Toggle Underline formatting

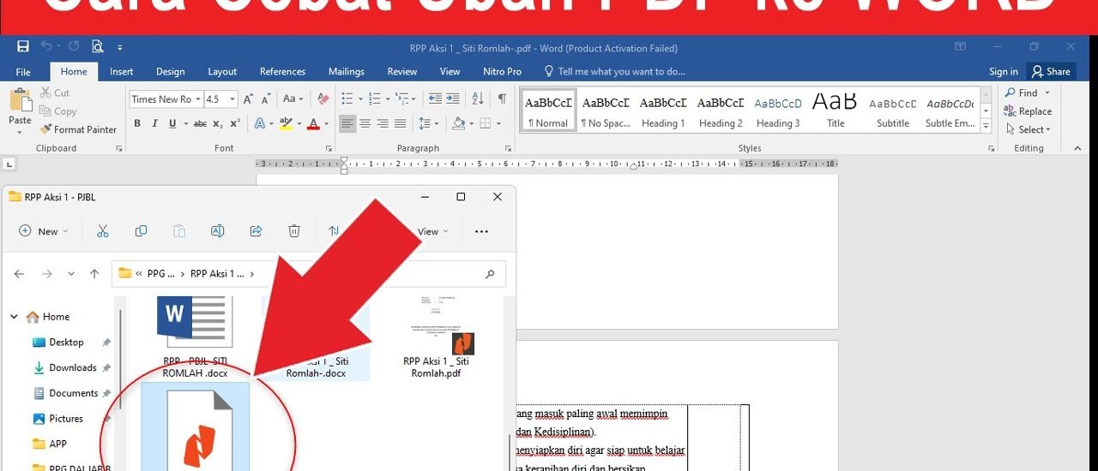pyautogui.click(x=173, y=124)
